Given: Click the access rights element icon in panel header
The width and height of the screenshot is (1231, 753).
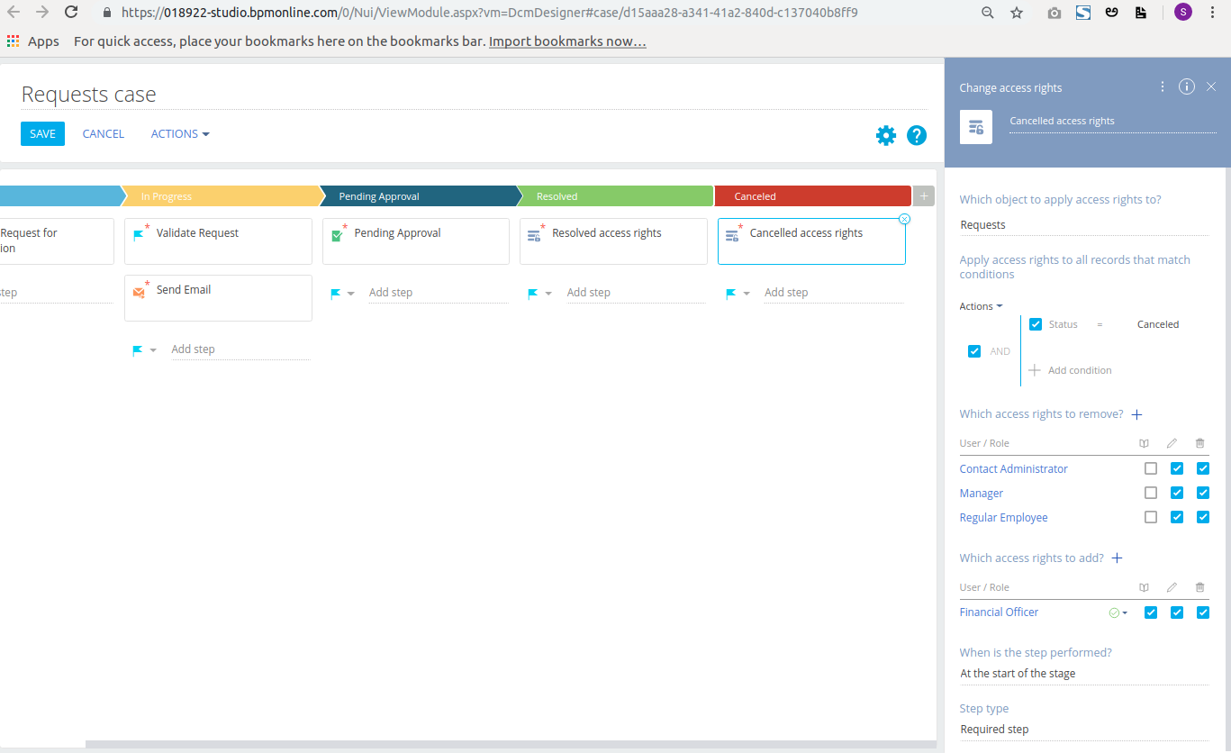Looking at the screenshot, I should coord(976,127).
